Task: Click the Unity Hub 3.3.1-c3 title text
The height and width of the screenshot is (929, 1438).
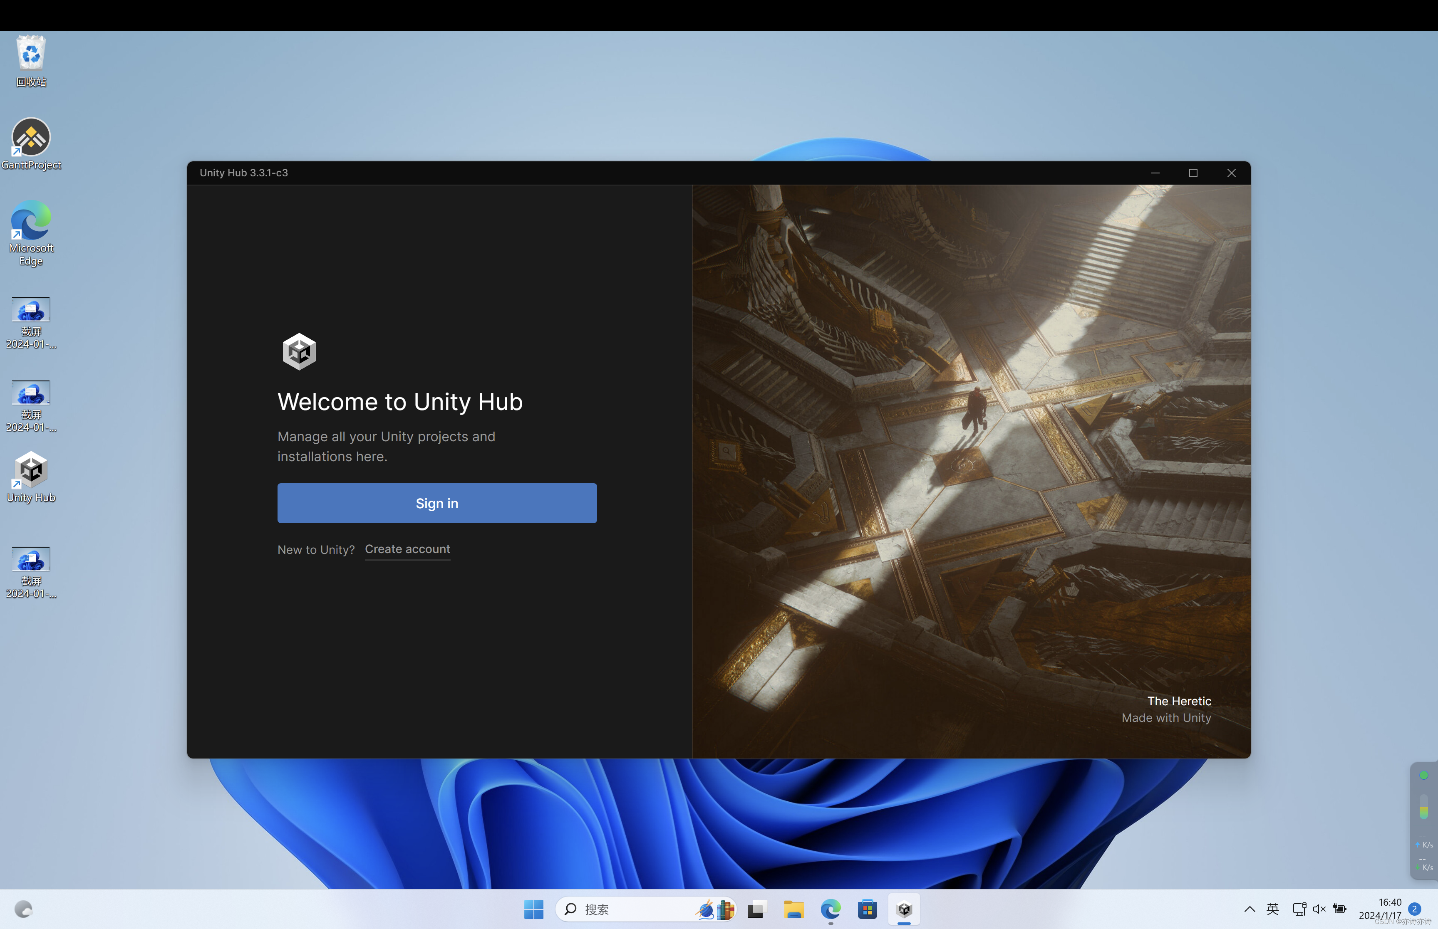Action: pos(244,173)
